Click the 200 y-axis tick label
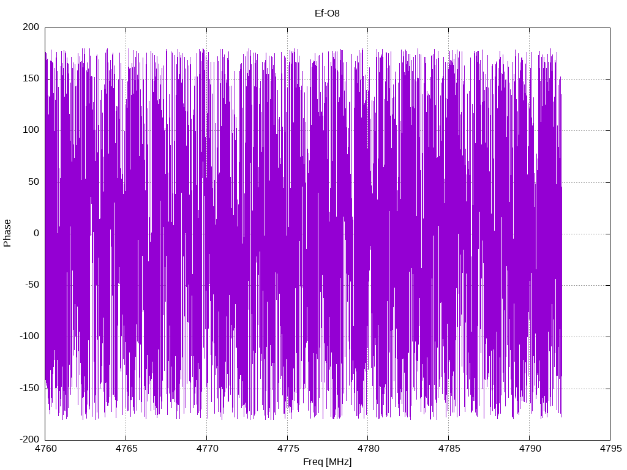This screenshot has height=470, width=627. pos(31,27)
